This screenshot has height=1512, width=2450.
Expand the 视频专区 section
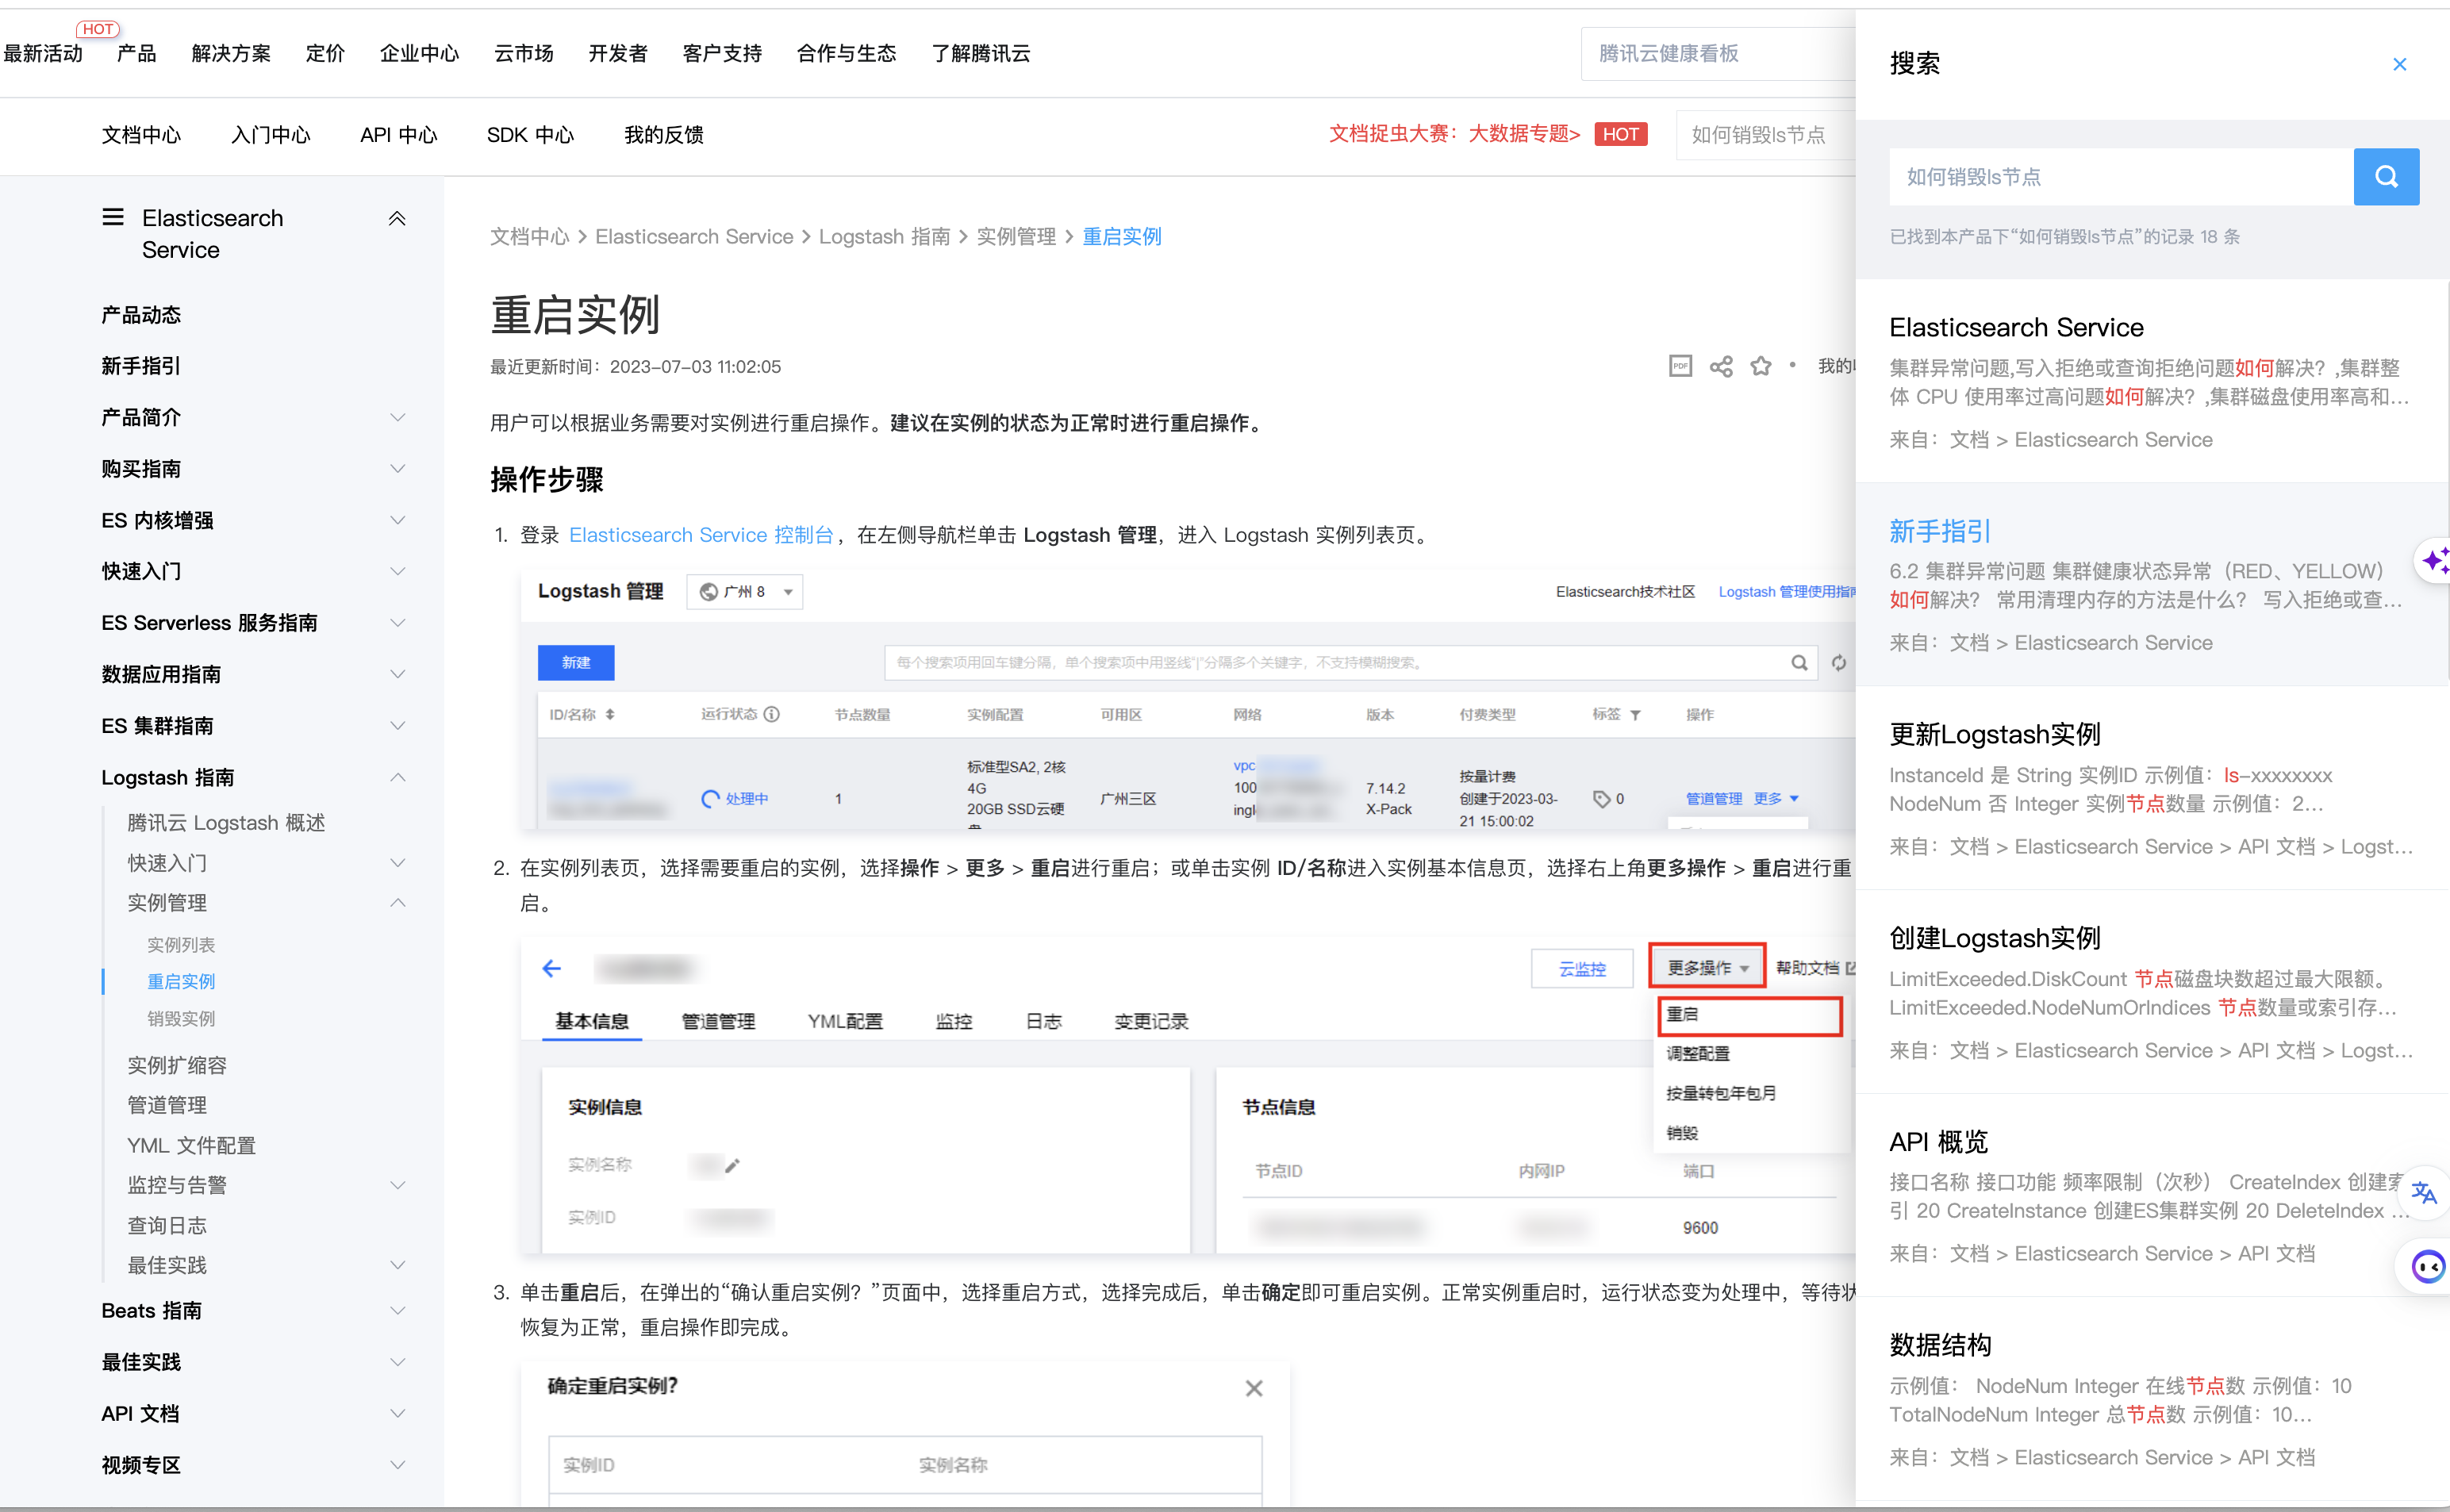pyautogui.click(x=397, y=1465)
